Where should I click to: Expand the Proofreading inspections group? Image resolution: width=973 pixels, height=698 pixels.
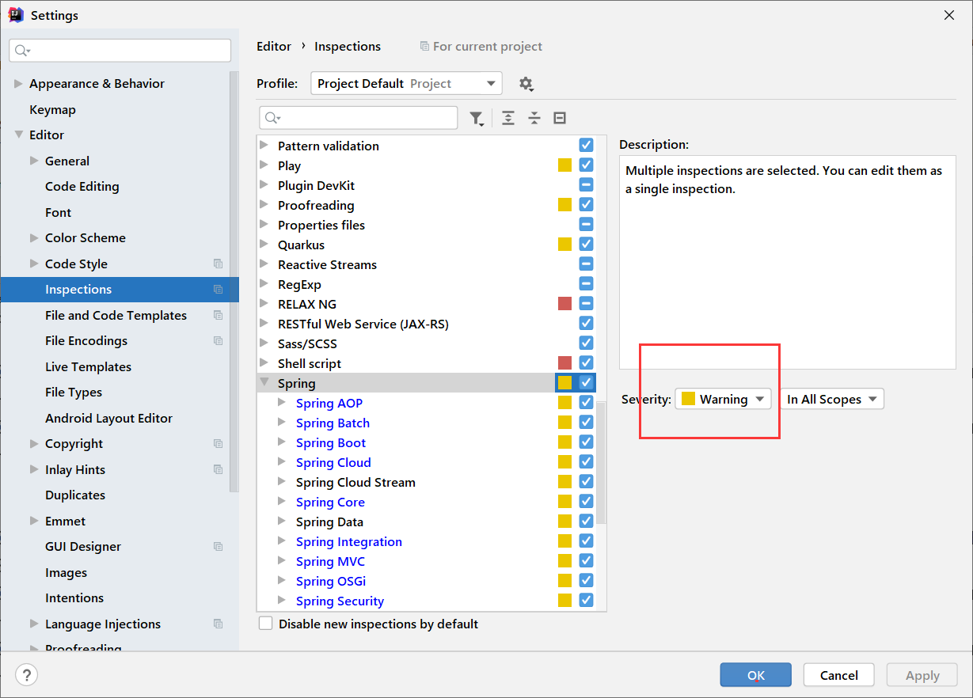[264, 205]
